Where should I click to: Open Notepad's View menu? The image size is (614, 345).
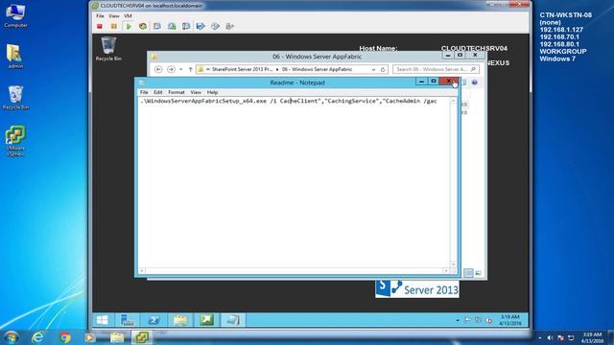[x=196, y=92]
